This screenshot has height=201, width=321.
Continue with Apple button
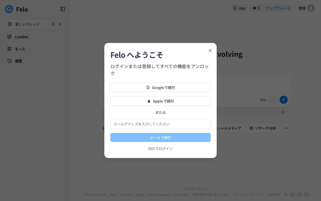tap(160, 101)
